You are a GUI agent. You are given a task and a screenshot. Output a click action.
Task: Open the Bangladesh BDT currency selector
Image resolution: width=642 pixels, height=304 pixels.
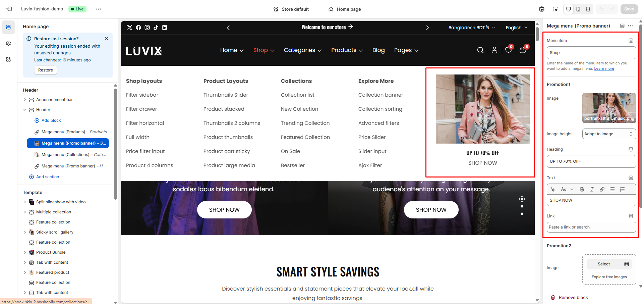(471, 28)
